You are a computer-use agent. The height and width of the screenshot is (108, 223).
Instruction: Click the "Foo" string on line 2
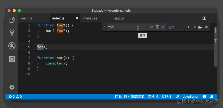[60, 31]
